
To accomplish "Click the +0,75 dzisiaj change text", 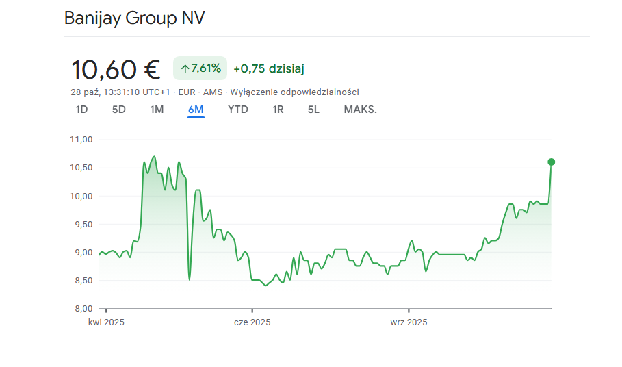I will tap(268, 68).
